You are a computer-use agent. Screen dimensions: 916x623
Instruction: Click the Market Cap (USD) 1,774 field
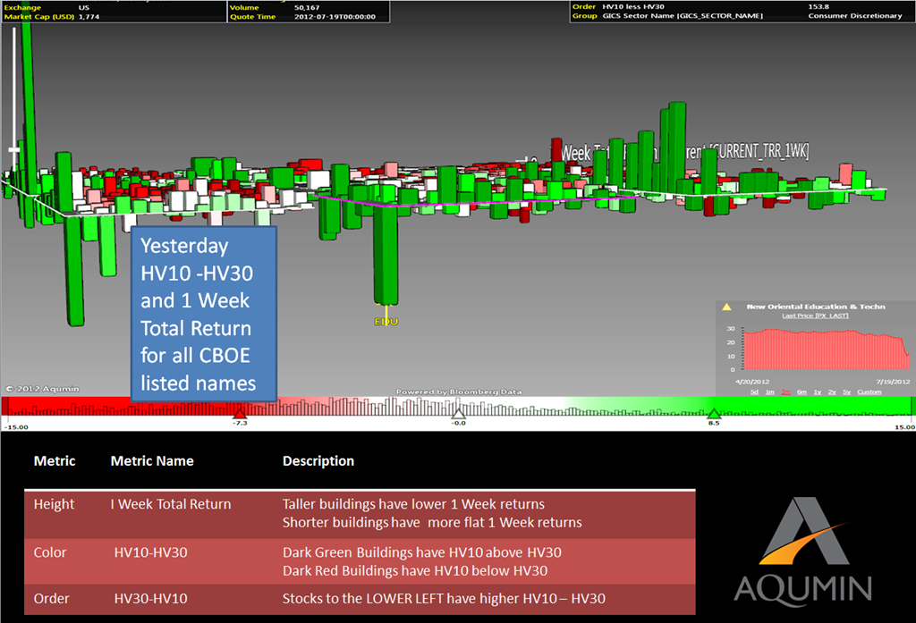pyautogui.click(x=51, y=16)
